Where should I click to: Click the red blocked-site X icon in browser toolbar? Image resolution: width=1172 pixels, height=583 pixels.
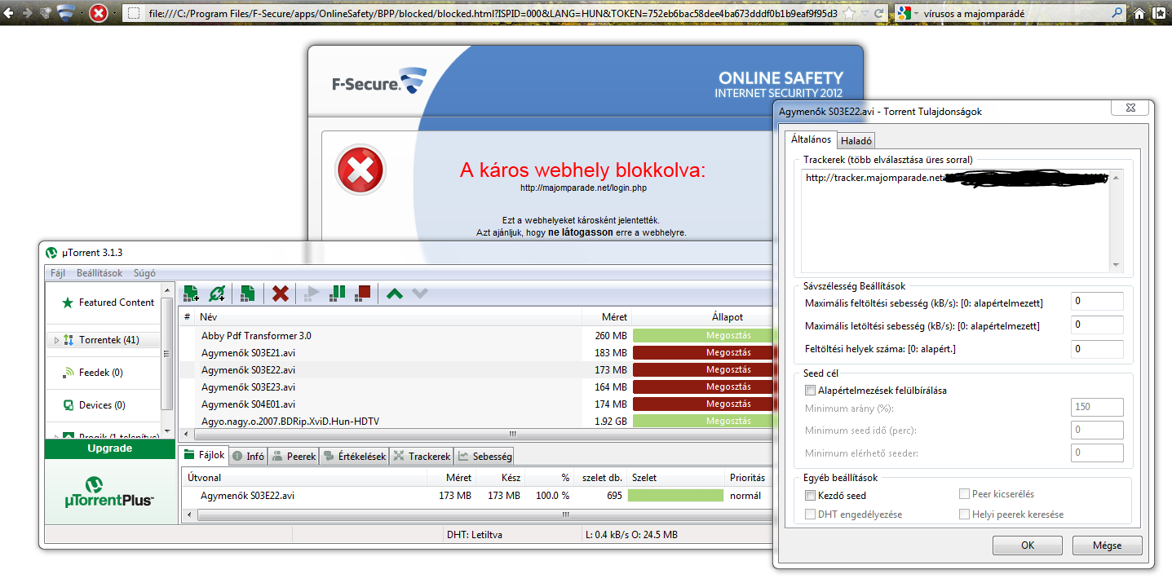click(x=99, y=13)
